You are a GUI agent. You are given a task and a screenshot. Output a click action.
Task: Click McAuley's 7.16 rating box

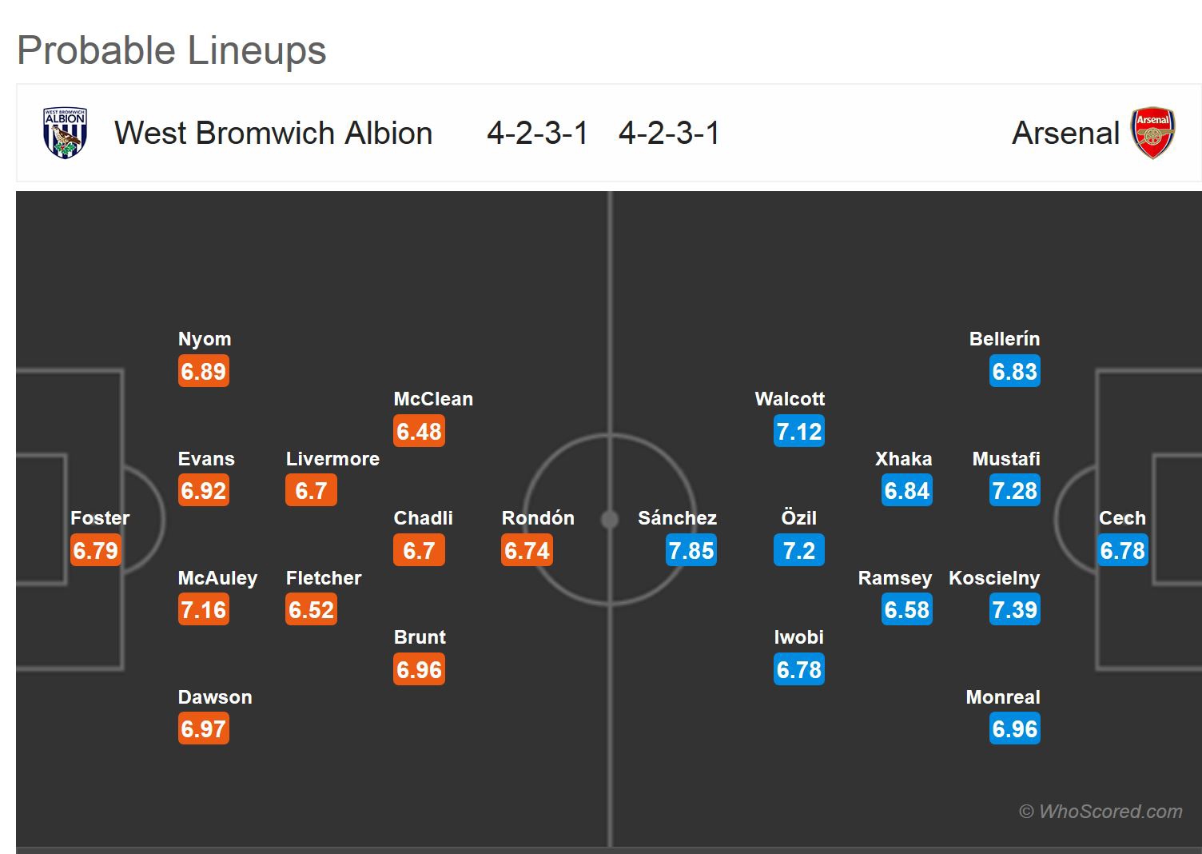204,610
